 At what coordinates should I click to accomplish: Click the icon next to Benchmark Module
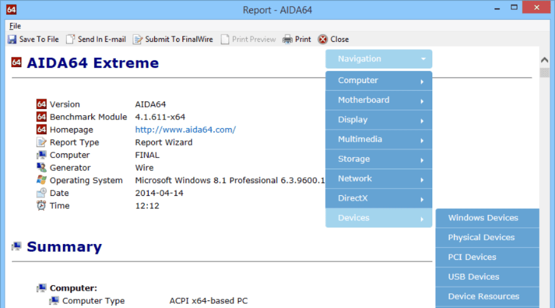(x=41, y=116)
